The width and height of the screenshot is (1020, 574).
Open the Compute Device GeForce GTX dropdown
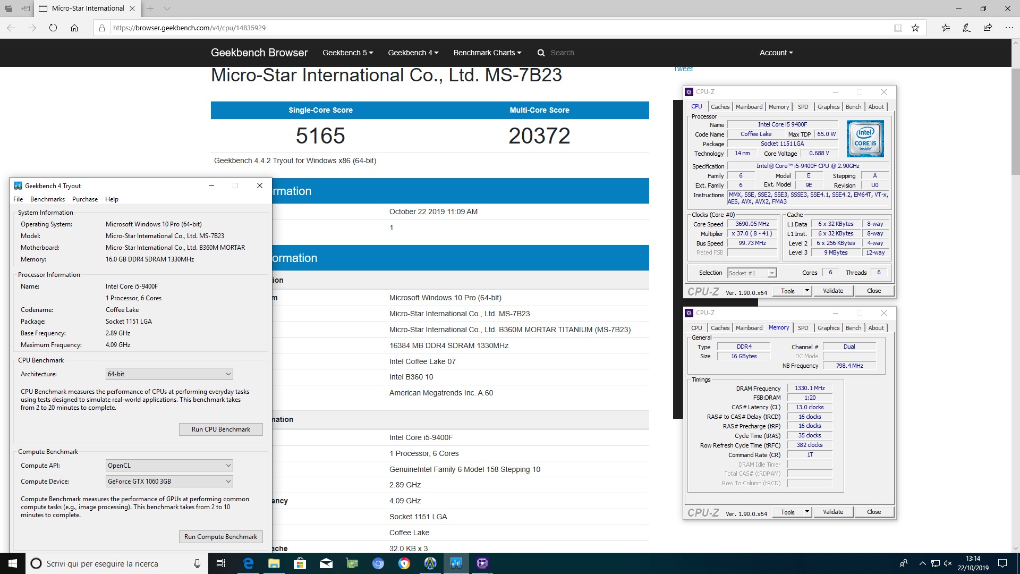click(169, 482)
